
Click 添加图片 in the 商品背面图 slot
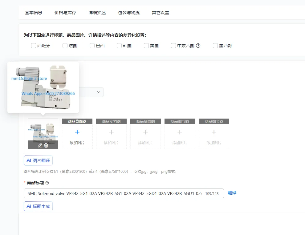click(77, 143)
